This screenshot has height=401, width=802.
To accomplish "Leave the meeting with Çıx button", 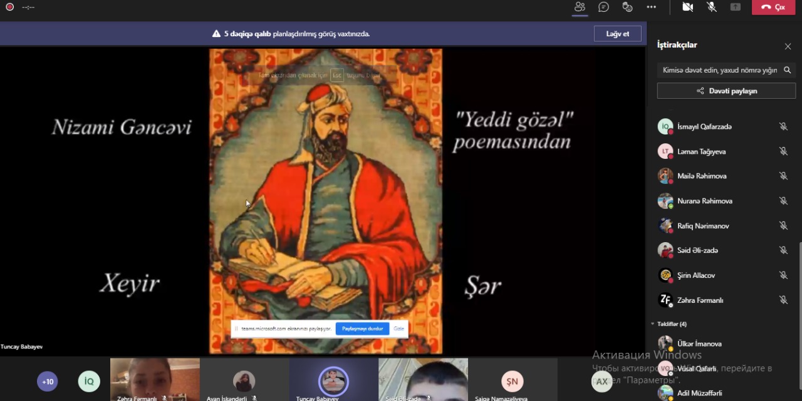I will point(773,7).
